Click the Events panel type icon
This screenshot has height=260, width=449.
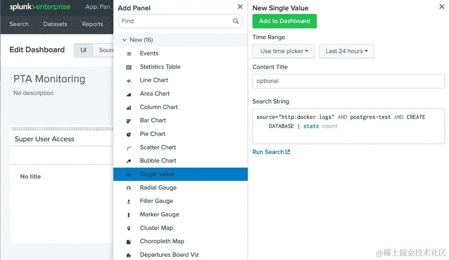[129, 54]
